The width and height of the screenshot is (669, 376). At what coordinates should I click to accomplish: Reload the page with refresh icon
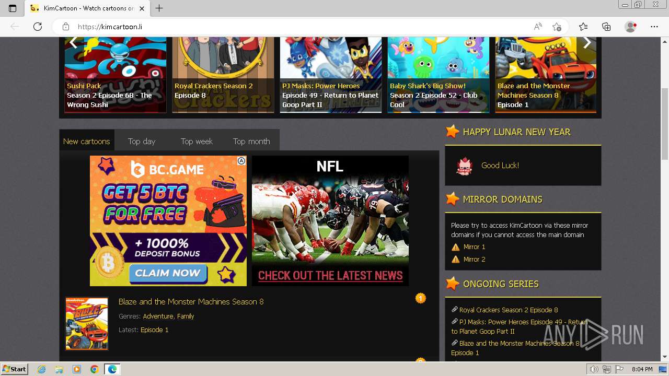pyautogui.click(x=37, y=27)
